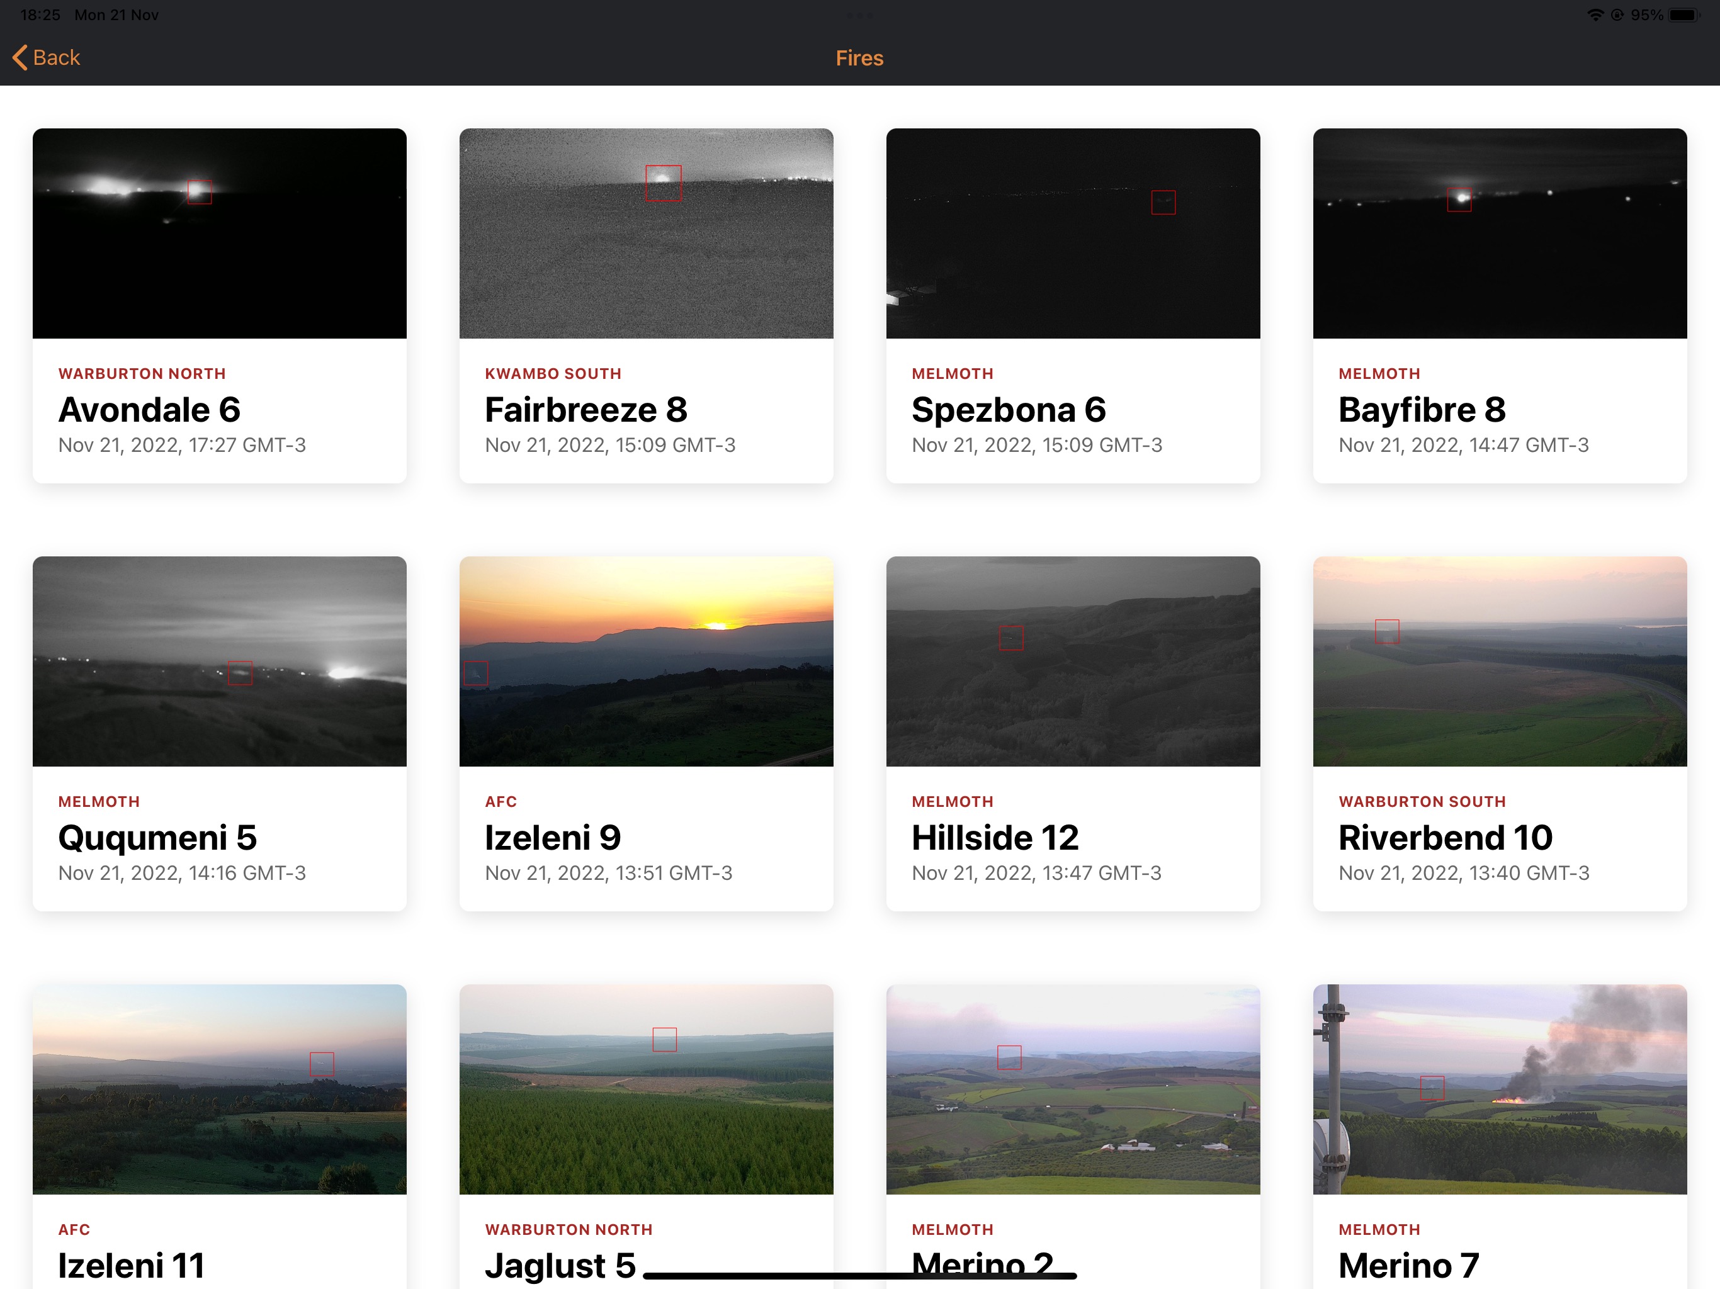This screenshot has width=1720, height=1289.
Task: Open the Hillside 12 camera image
Action: click(1072, 661)
